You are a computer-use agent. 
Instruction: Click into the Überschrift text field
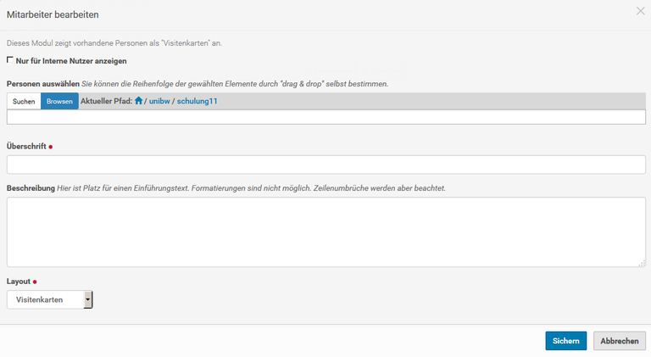tap(325, 165)
